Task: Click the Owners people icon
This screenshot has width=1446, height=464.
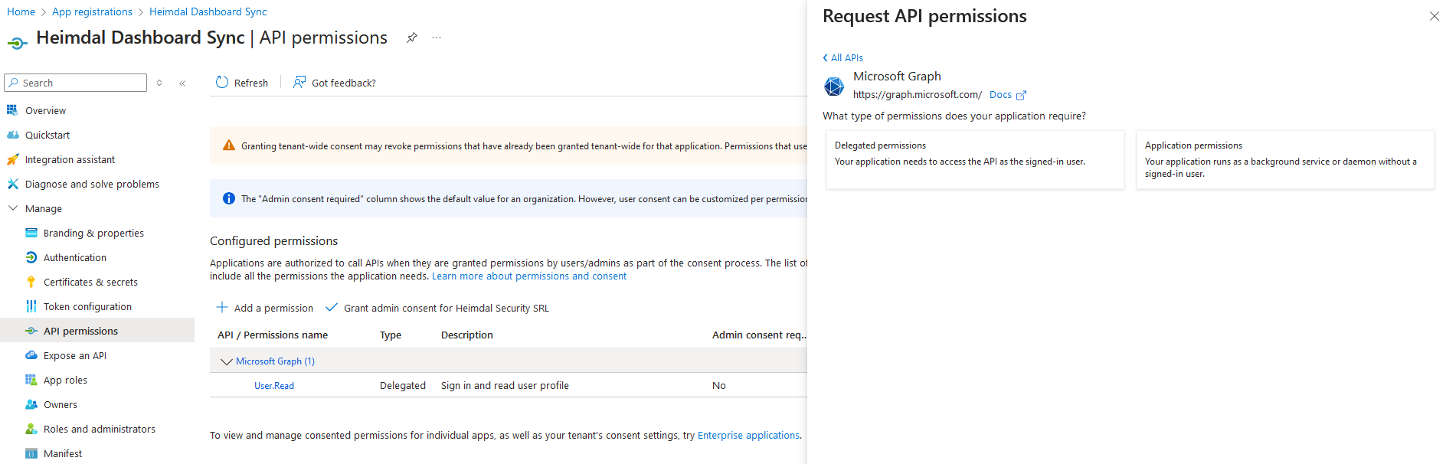Action: click(31, 404)
